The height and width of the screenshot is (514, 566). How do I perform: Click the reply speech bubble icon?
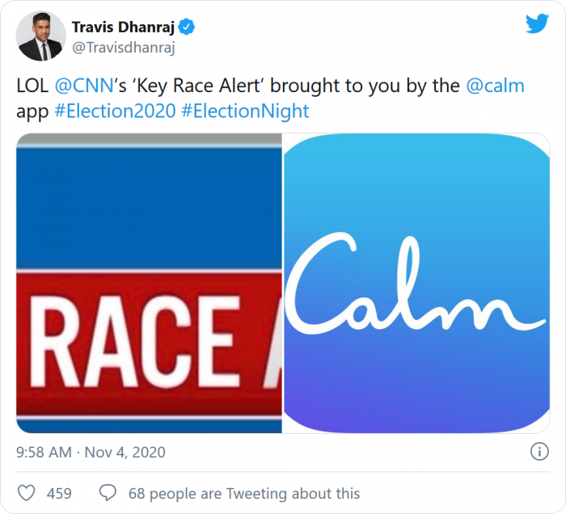coord(108,493)
